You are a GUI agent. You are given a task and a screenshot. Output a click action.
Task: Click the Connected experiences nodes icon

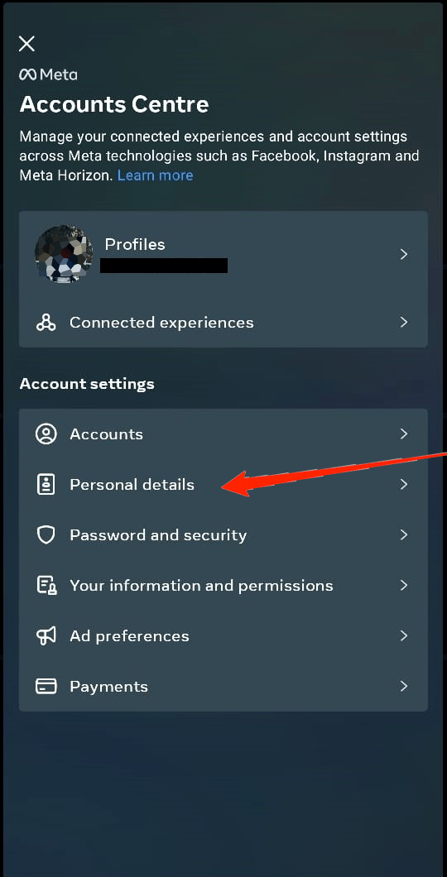pos(46,323)
